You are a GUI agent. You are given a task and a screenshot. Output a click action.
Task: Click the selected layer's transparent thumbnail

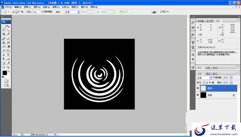coord(203,88)
